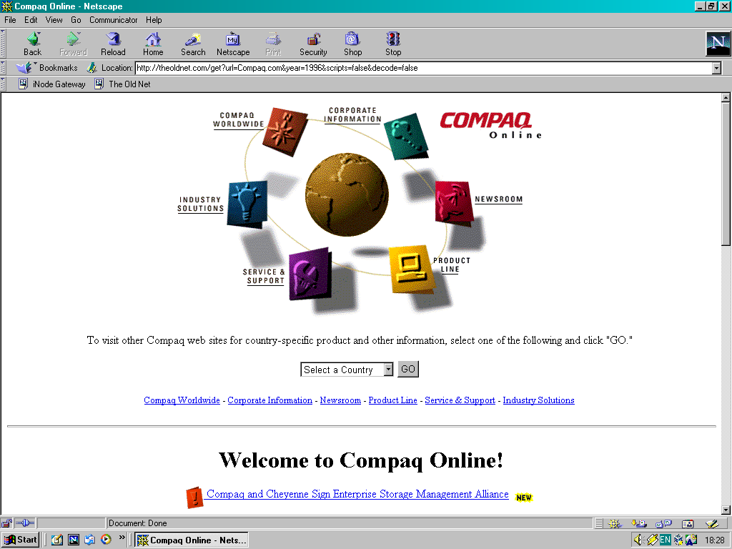Open the Address Book component bar icon

pos(688,524)
